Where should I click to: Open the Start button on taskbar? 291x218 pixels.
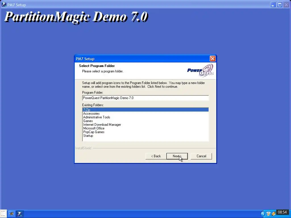pos(3,214)
